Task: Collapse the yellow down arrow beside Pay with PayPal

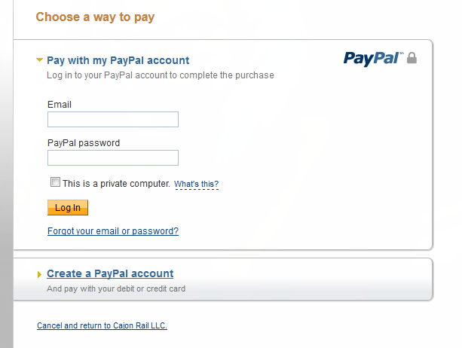Action: 39,60
